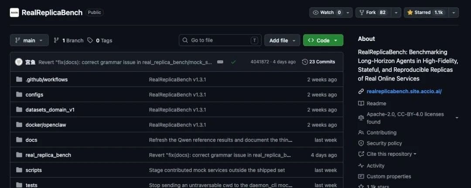Click the Public visibility badge

tap(95, 13)
